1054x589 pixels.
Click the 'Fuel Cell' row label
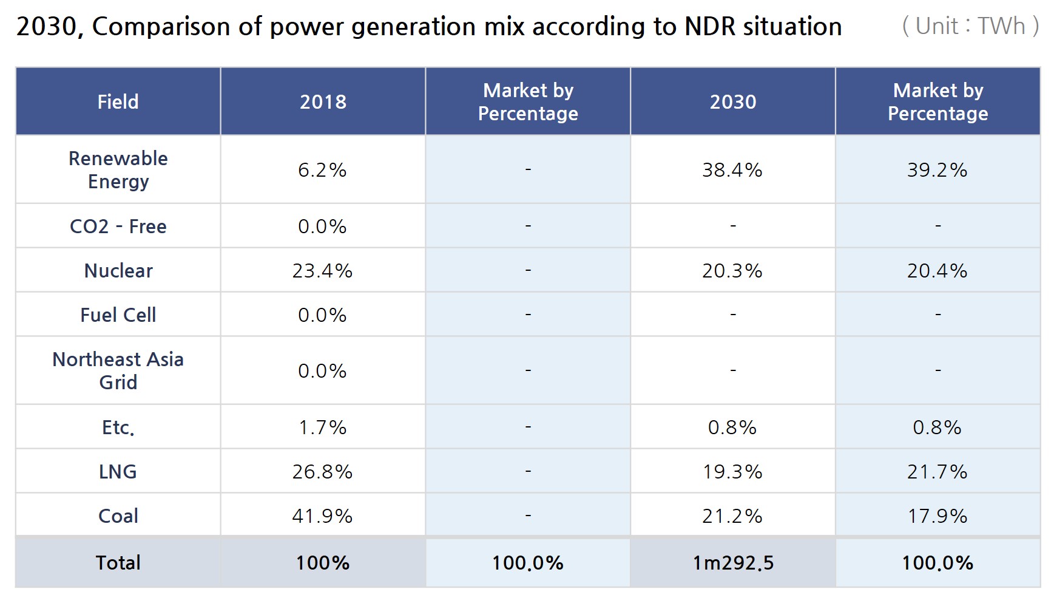tap(118, 315)
